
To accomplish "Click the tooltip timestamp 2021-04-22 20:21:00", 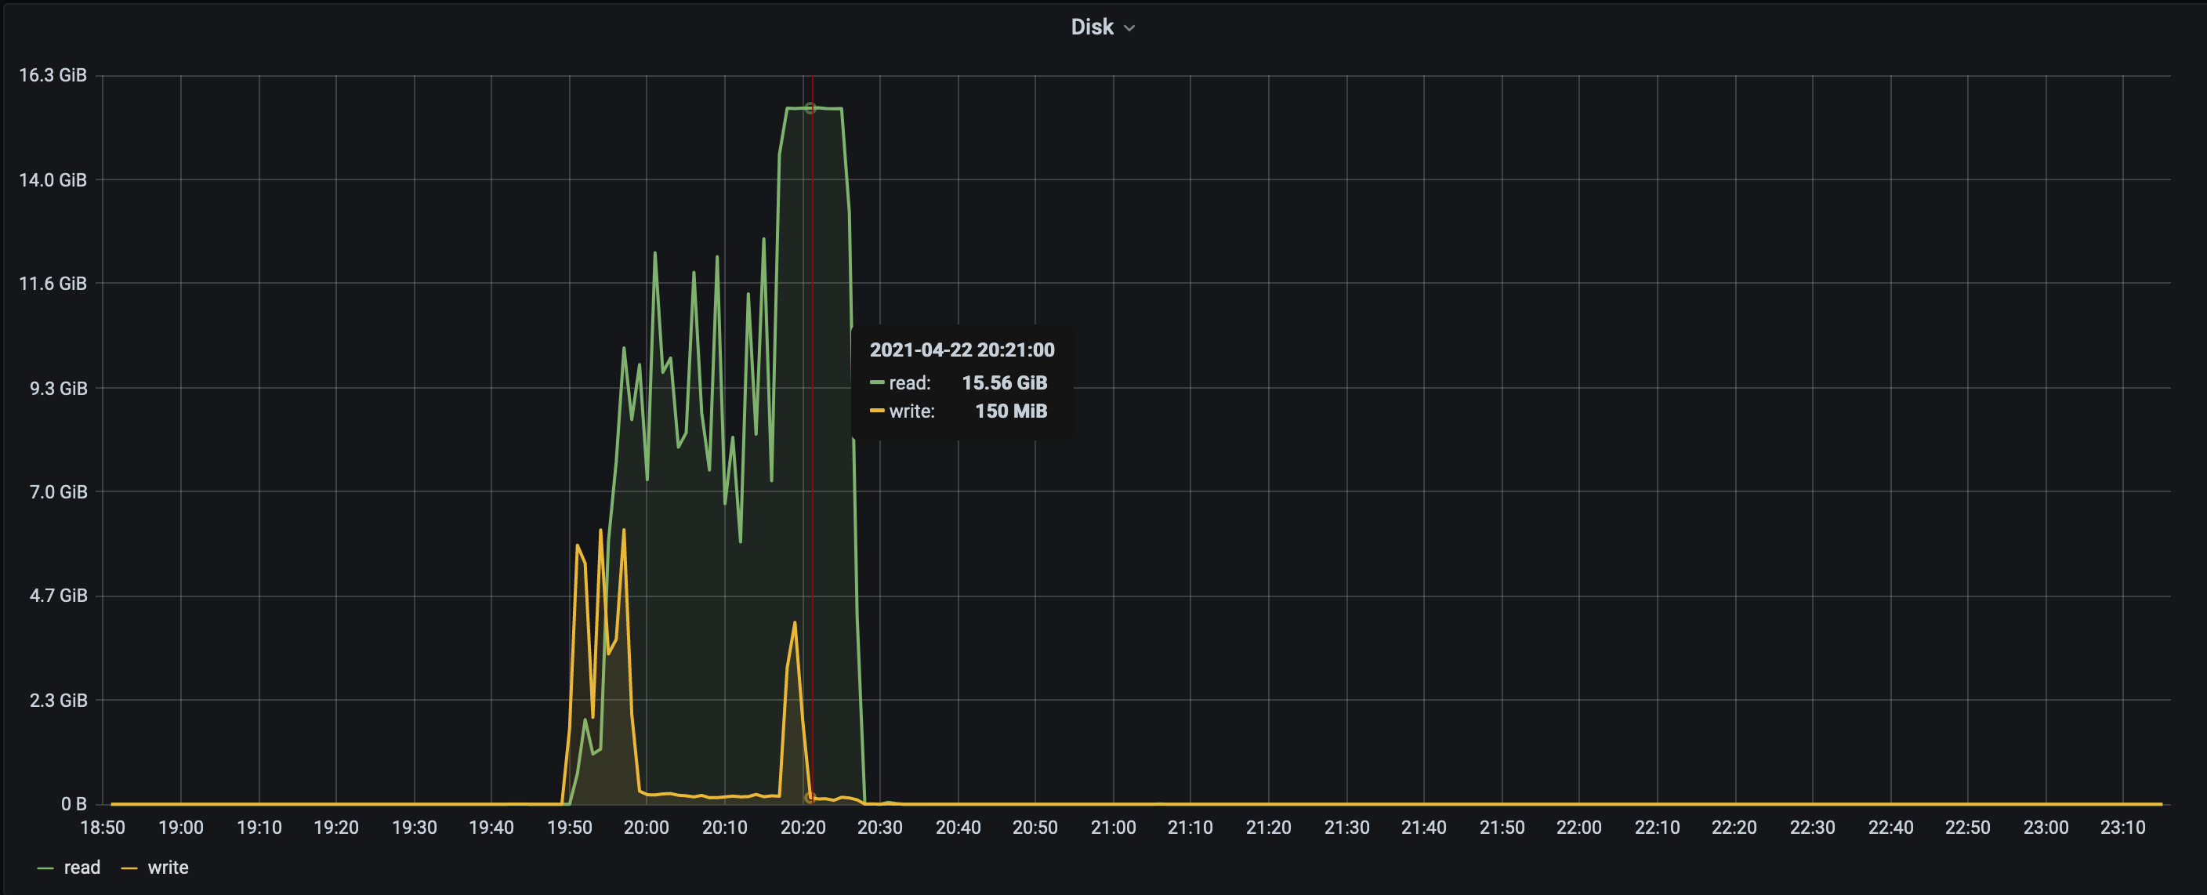I will click(962, 350).
